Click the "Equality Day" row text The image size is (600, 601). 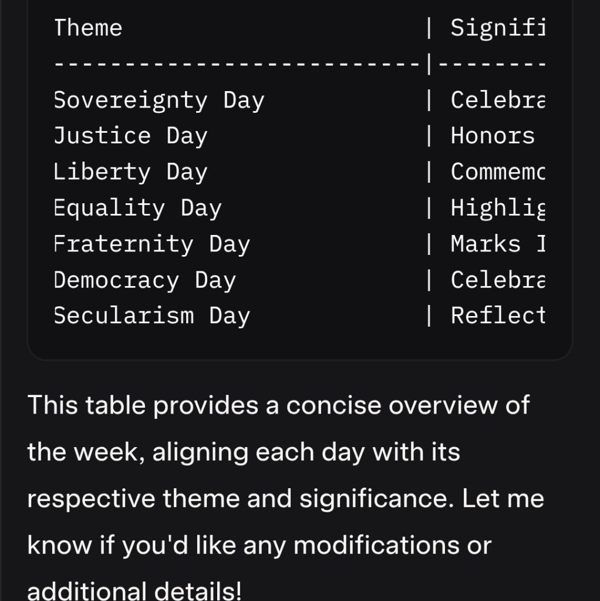click(137, 208)
